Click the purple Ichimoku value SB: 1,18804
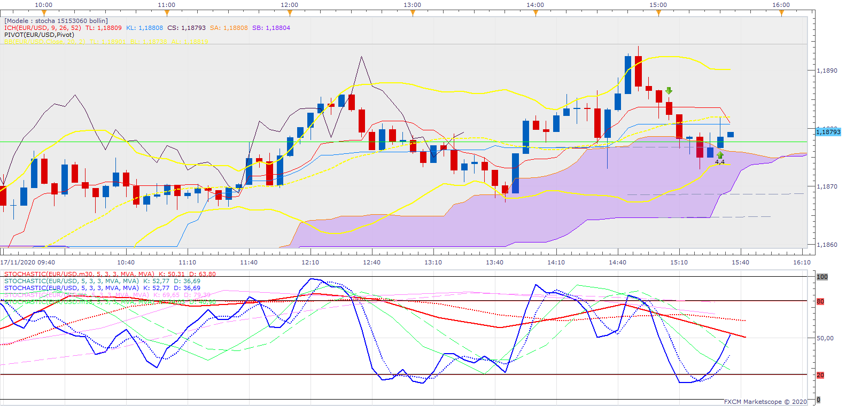 tap(271, 28)
